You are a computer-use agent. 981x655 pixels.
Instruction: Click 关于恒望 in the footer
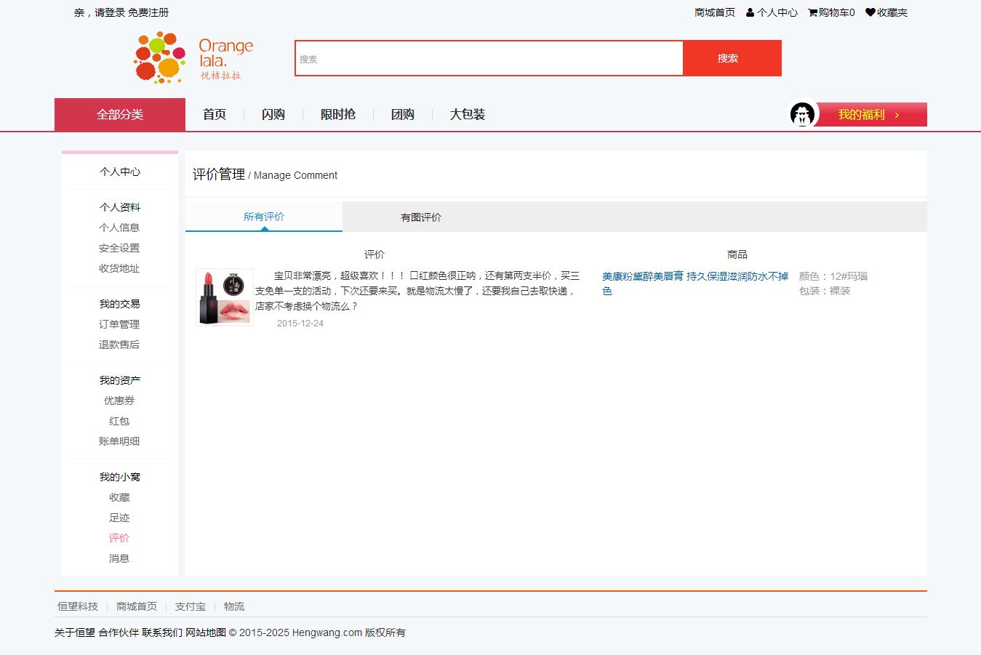pyautogui.click(x=75, y=632)
